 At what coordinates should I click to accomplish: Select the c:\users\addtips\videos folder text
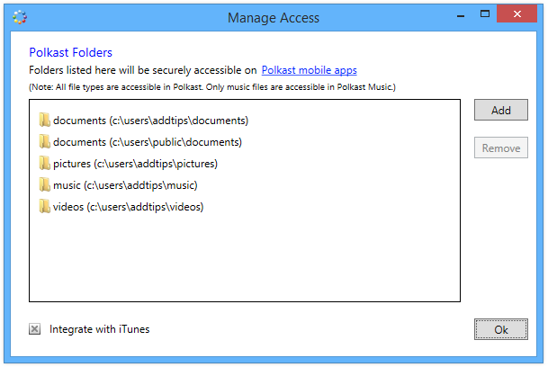coord(128,207)
